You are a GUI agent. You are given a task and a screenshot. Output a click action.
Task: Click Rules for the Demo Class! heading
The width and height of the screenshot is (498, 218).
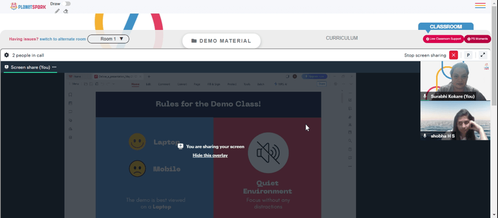tap(208, 104)
